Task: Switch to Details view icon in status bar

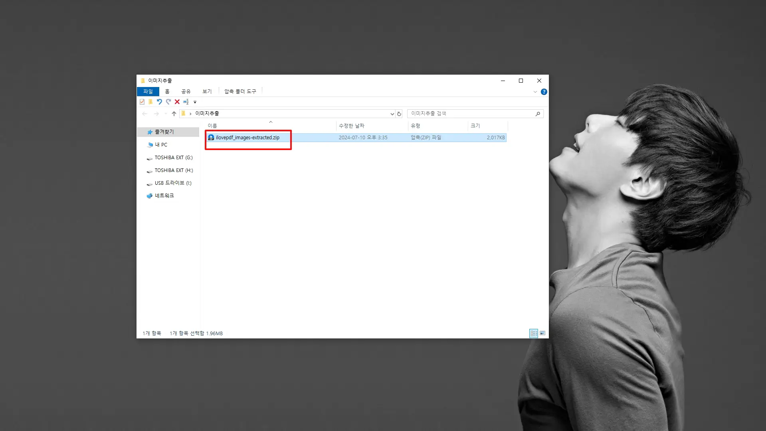Action: pos(534,333)
